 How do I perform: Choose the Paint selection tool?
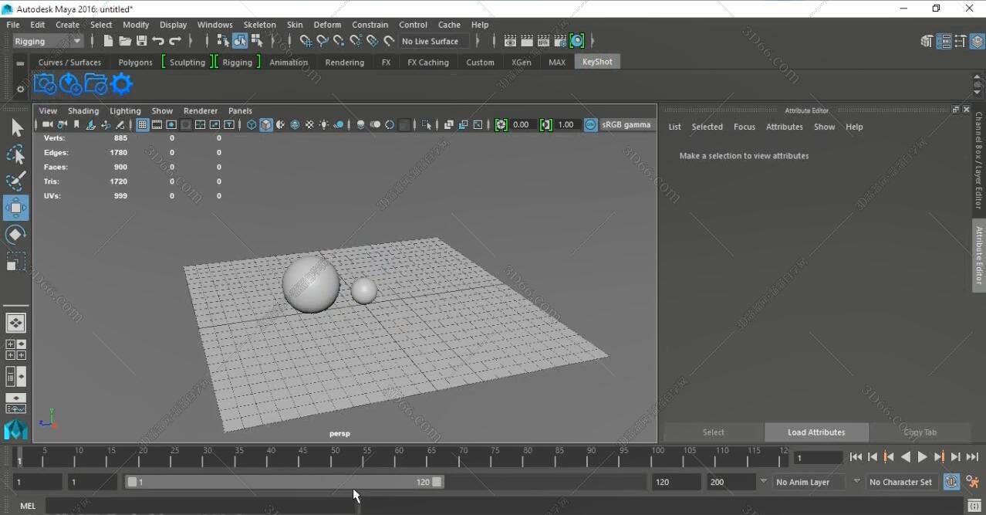[x=16, y=181]
